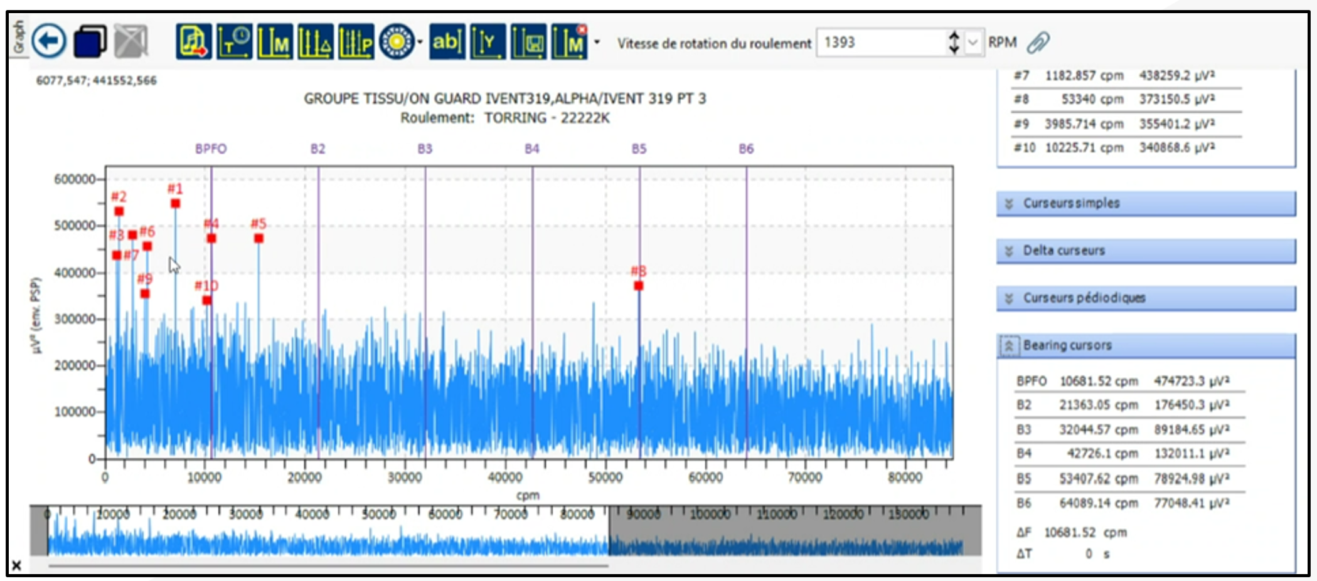Expand the Delta curseurs panel
1317x581 pixels.
tap(1145, 251)
